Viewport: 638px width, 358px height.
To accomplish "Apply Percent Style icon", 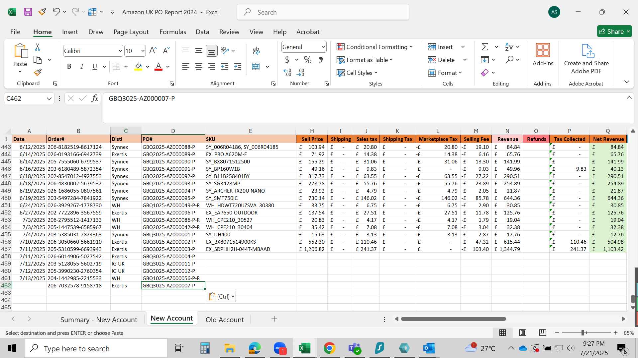I will tap(308, 60).
